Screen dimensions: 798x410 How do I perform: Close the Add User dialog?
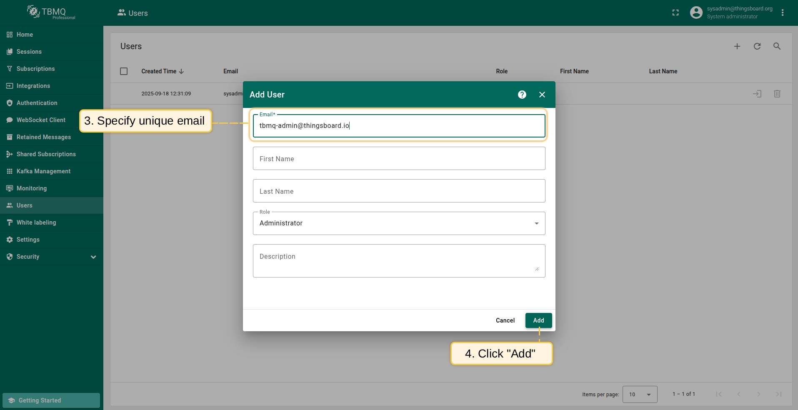542,95
